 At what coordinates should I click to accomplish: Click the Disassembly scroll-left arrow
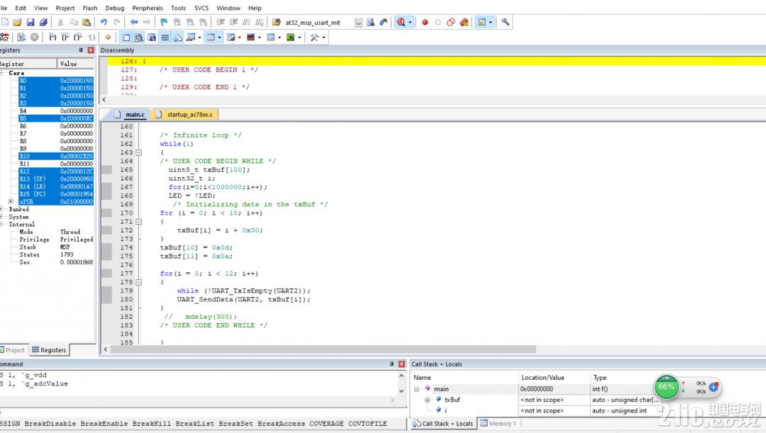104,100
